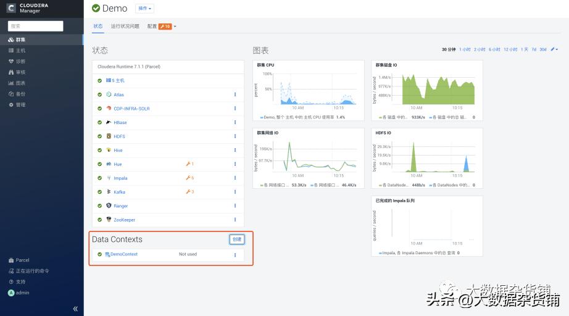
Task: Click the DemoContext data context icon
Action: [107, 254]
